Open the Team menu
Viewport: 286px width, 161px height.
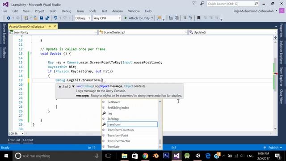(x=80, y=11)
